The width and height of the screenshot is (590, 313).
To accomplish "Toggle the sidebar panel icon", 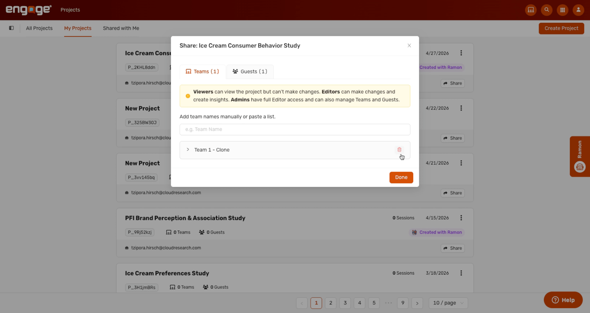I will pos(11,28).
